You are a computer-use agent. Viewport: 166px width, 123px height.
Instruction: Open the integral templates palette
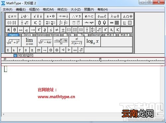pos(63,23)
